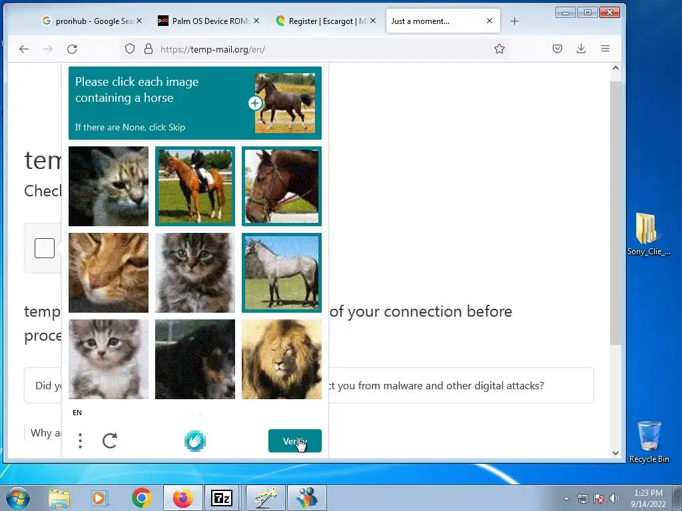Viewport: 682px width, 511px height.
Task: Open 7-Zip from the taskbar
Action: (x=222, y=498)
